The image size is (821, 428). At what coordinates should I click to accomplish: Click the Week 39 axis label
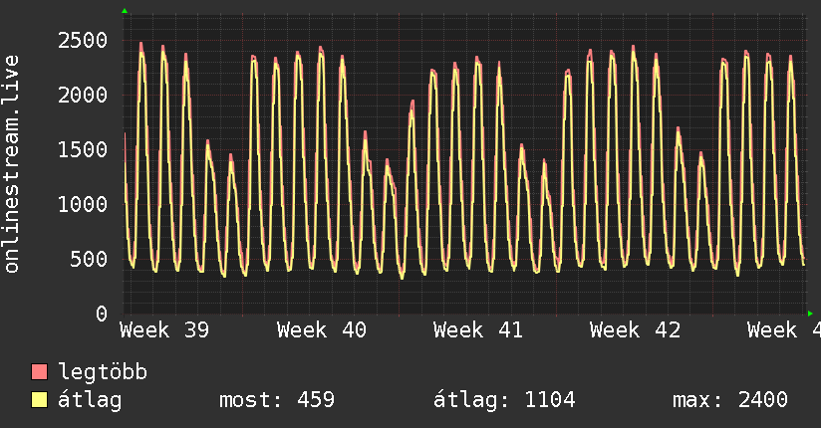tap(164, 330)
